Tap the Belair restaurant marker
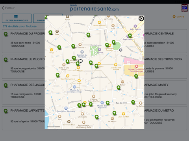 tap(122, 82)
